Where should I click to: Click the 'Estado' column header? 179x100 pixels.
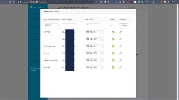112,19
